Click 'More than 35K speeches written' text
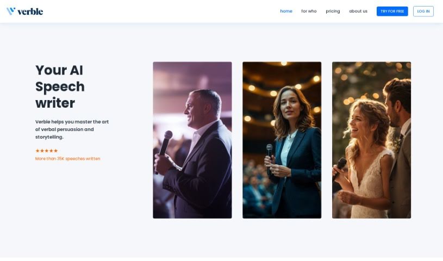 point(67,159)
